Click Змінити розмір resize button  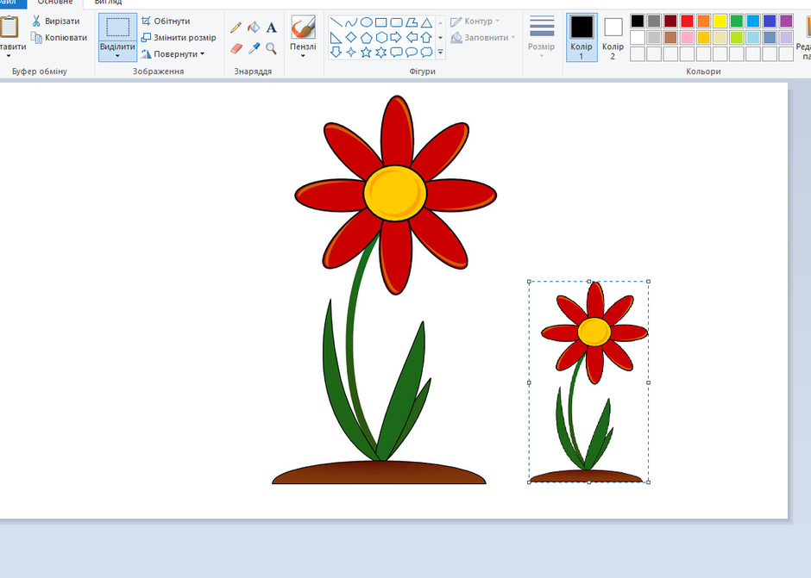179,38
